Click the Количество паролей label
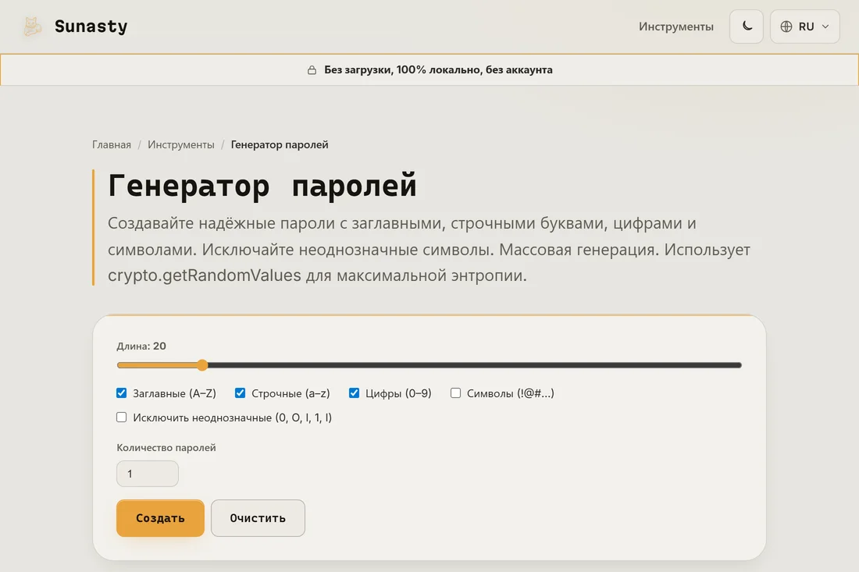859x572 pixels. 166,448
